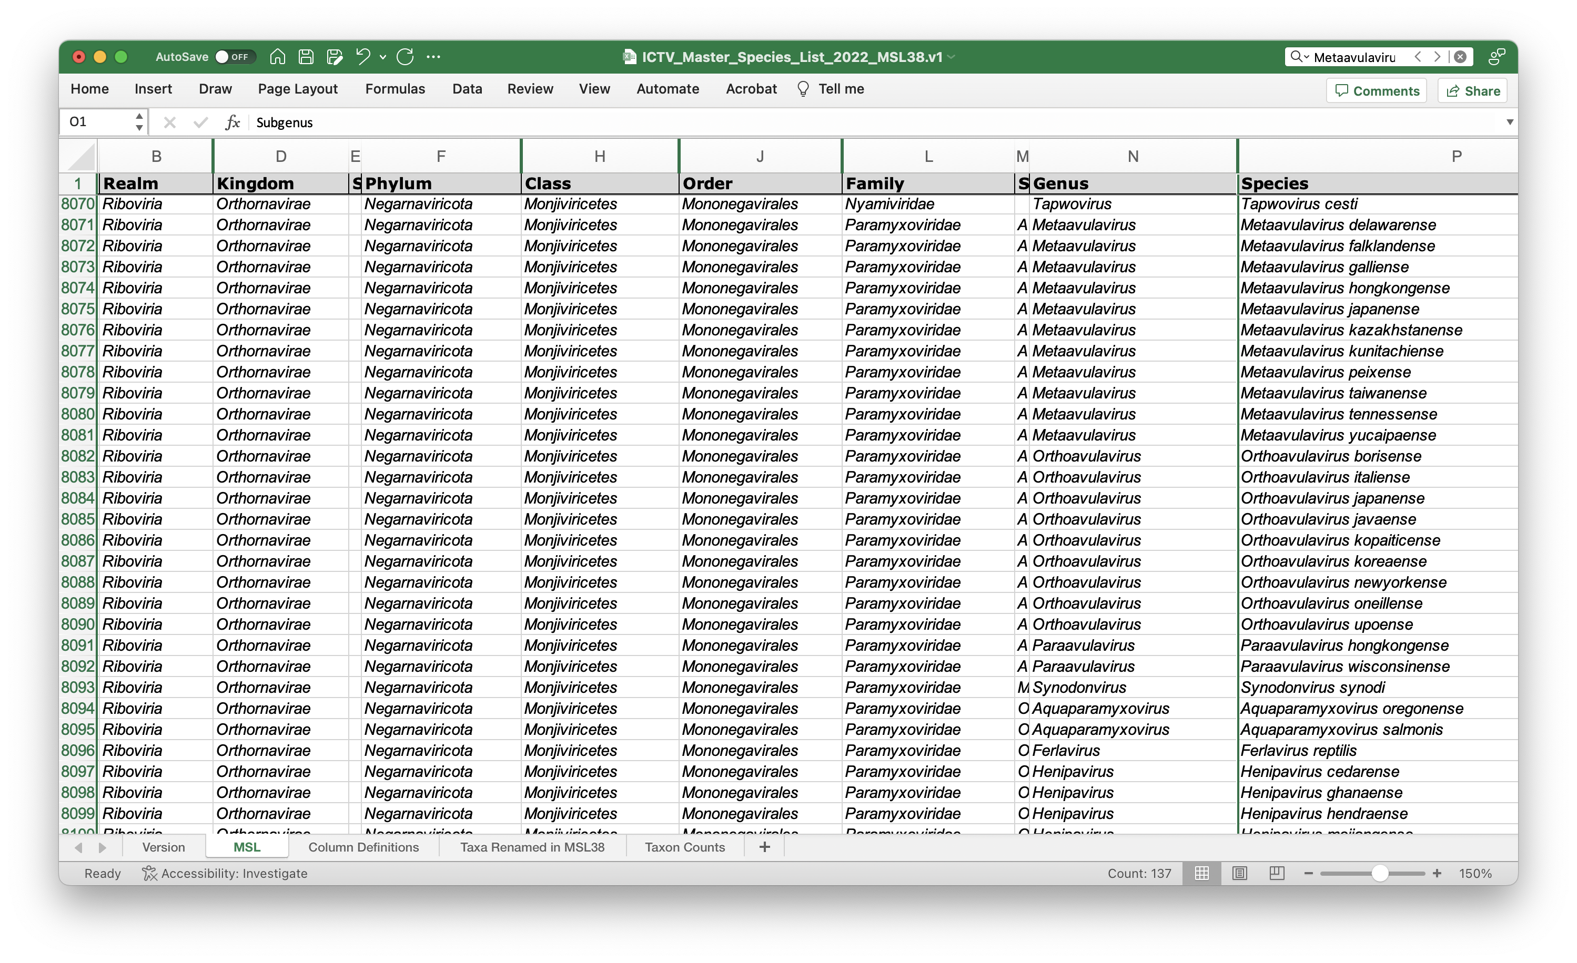1577x963 pixels.
Task: Open the share-with-people collaboration icon
Action: click(1495, 57)
